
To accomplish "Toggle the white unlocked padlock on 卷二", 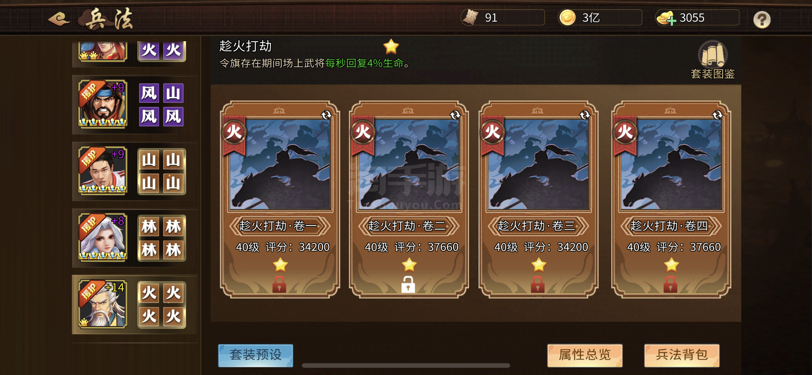I will pyautogui.click(x=408, y=284).
